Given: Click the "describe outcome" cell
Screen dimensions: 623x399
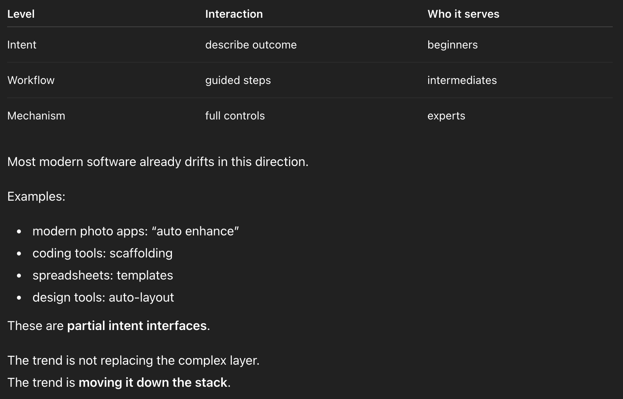Looking at the screenshot, I should coord(251,45).
